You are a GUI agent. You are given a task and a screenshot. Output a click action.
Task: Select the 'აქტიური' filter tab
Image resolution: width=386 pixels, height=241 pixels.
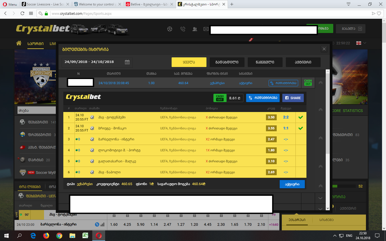tap(303, 62)
